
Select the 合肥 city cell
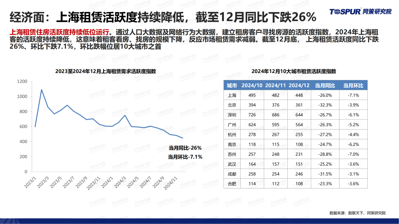click(x=232, y=183)
